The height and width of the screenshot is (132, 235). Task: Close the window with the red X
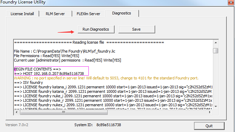(231, 2)
